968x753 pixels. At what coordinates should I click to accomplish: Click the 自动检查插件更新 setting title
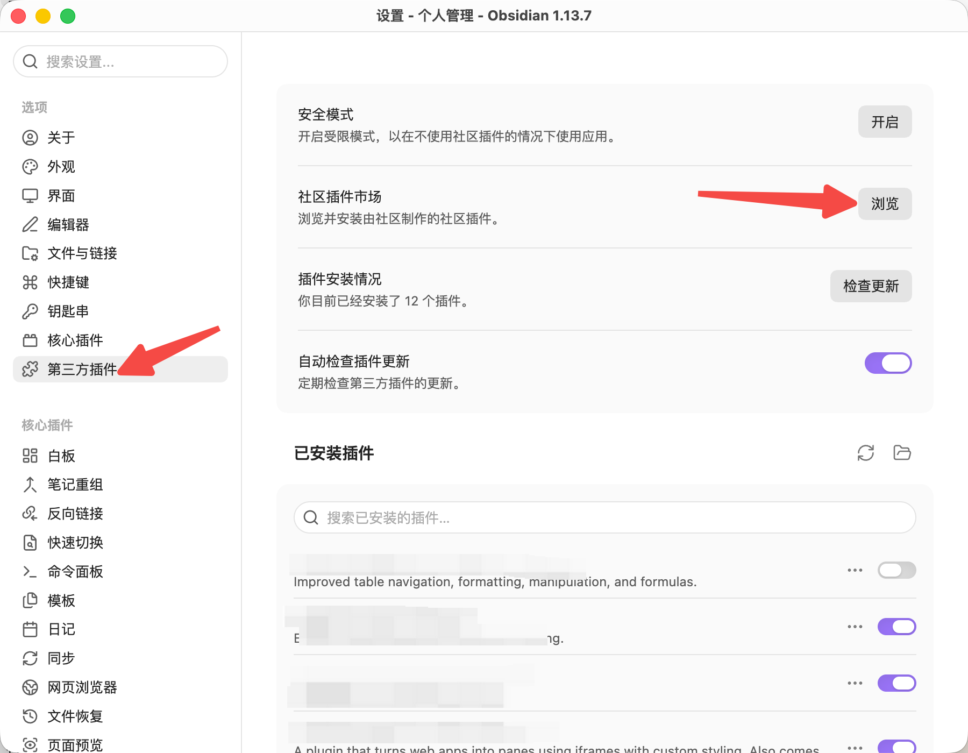pyautogui.click(x=354, y=361)
